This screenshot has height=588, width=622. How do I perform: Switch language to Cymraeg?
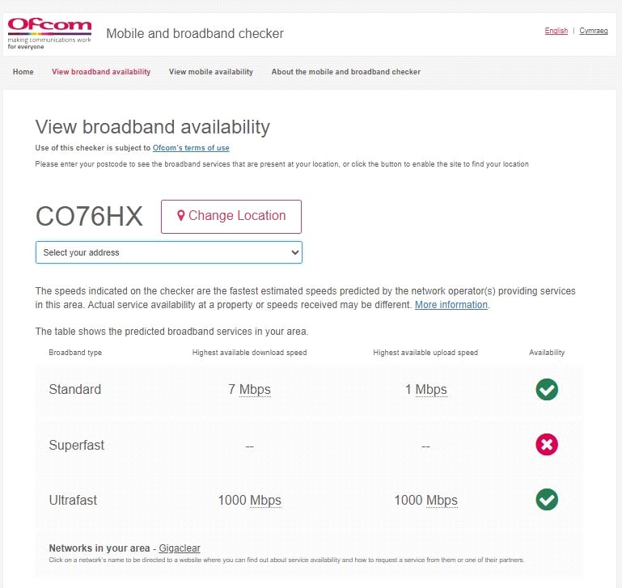[594, 31]
